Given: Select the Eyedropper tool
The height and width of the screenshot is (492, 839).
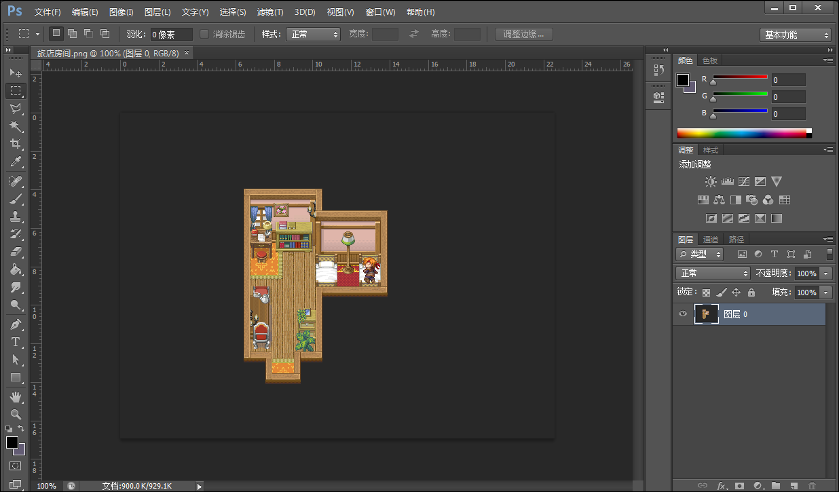Looking at the screenshot, I should (16, 162).
